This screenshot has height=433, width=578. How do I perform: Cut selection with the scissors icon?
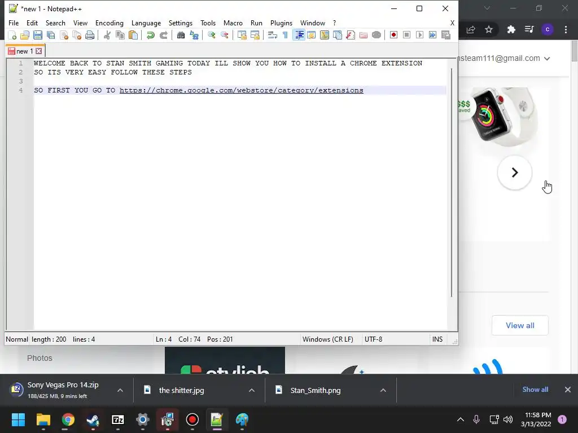(x=107, y=35)
